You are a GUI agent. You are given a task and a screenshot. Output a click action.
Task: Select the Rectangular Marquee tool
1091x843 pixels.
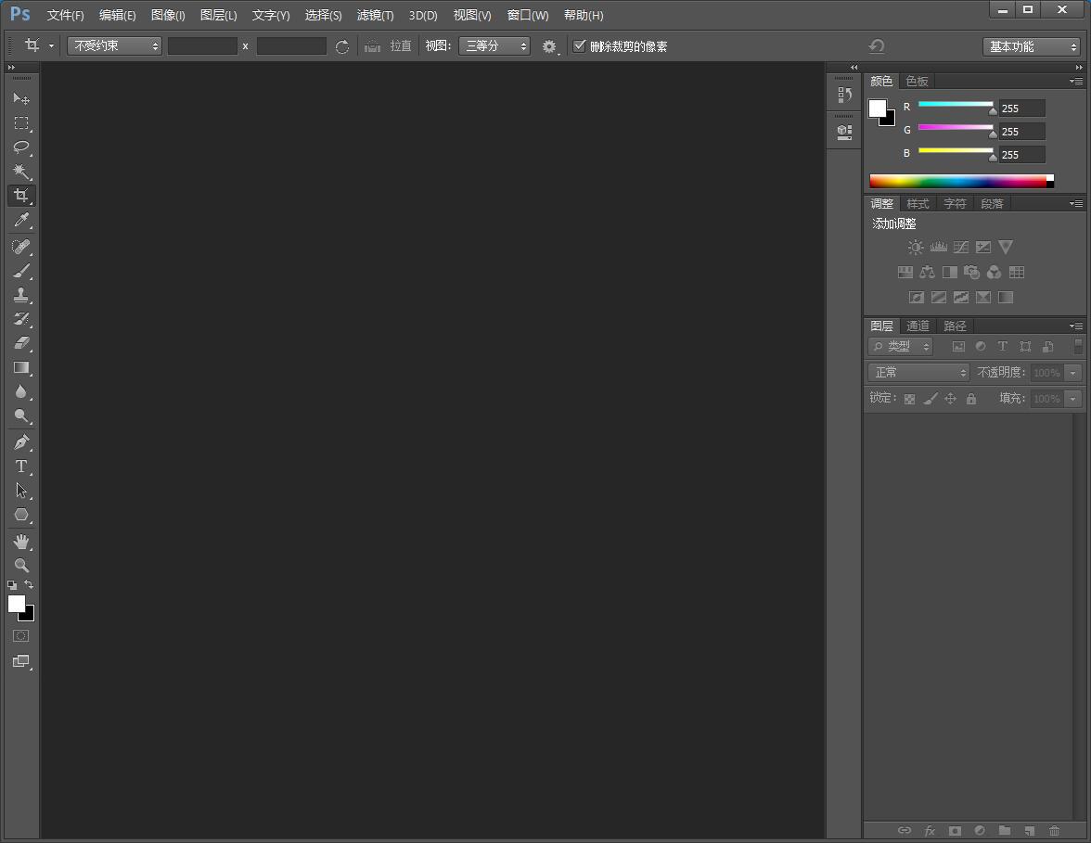20,123
